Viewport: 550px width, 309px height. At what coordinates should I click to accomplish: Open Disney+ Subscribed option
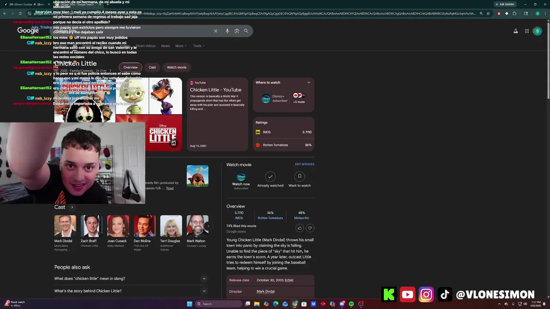[x=274, y=98]
